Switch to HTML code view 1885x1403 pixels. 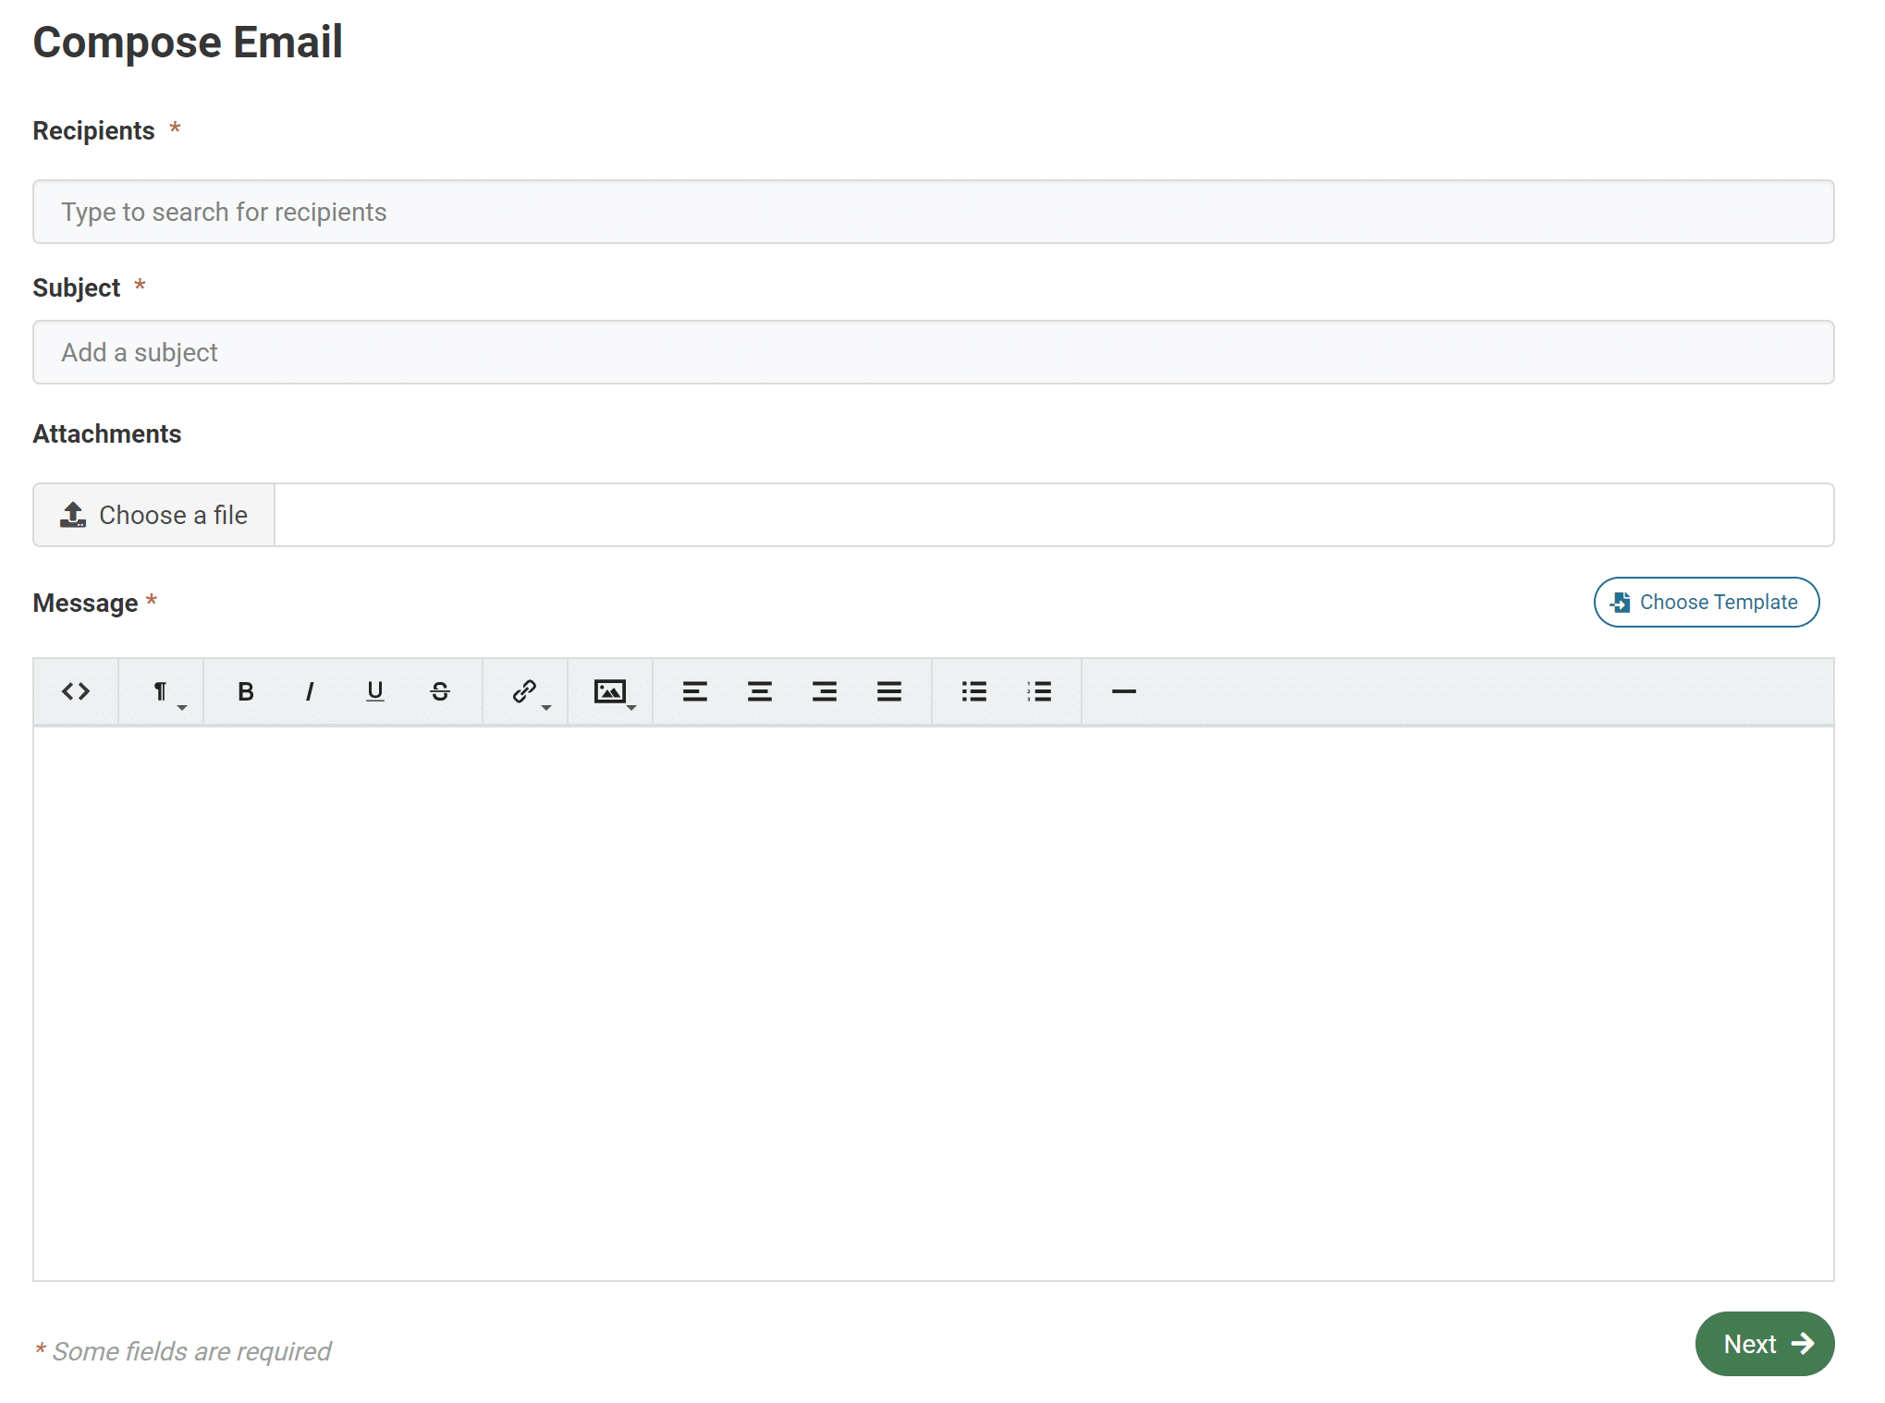[x=76, y=690]
